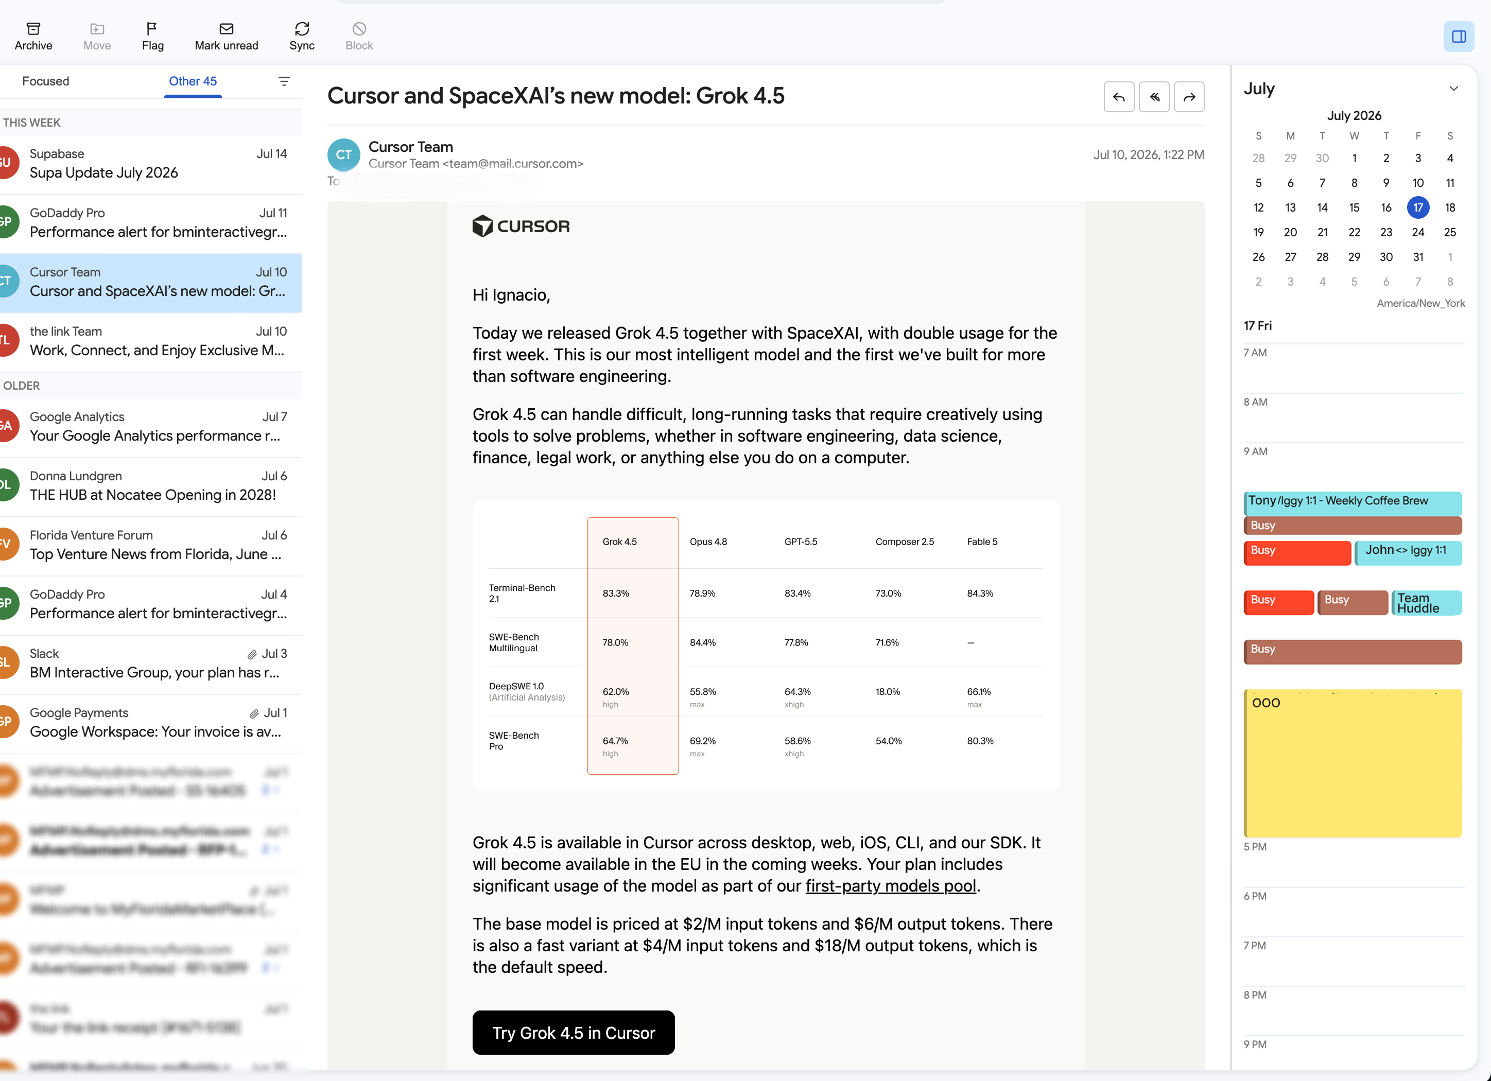Image resolution: width=1491 pixels, height=1081 pixels.
Task: Flag the current message
Action: pyautogui.click(x=152, y=36)
